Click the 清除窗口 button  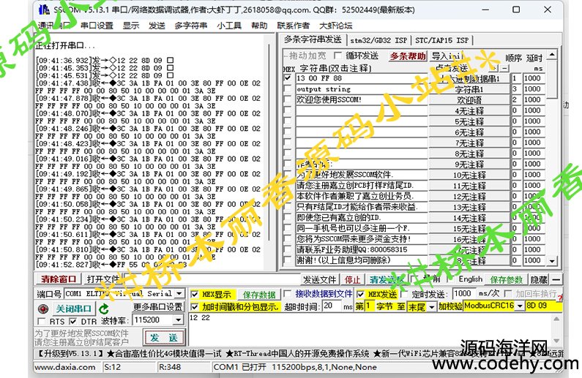pyautogui.click(x=59, y=279)
